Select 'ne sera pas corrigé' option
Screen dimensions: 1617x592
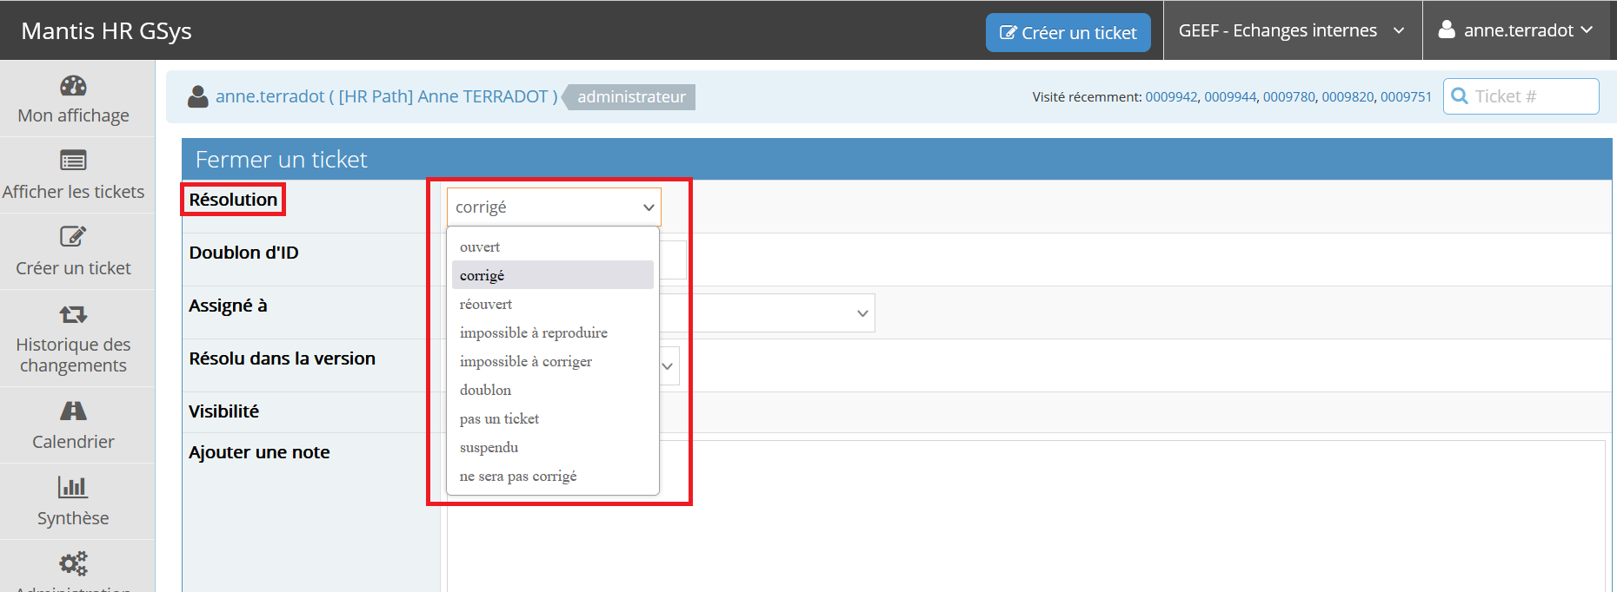pos(518,476)
